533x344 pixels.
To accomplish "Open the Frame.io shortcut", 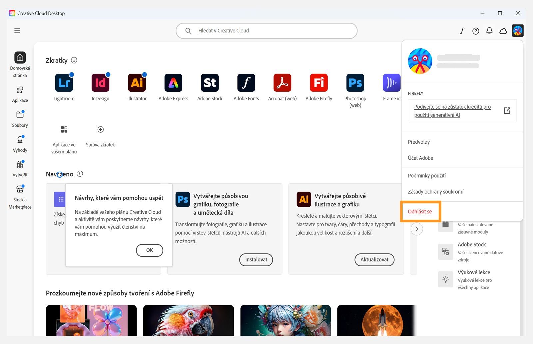I will pyautogui.click(x=392, y=87).
